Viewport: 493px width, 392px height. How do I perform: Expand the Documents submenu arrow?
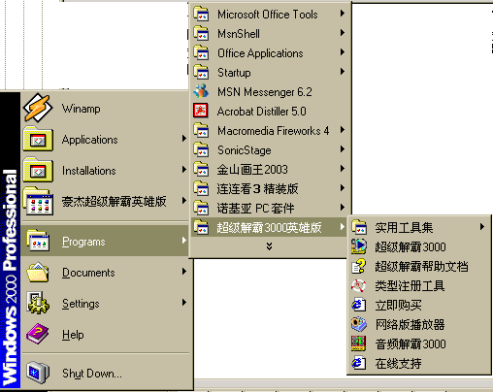tap(184, 272)
